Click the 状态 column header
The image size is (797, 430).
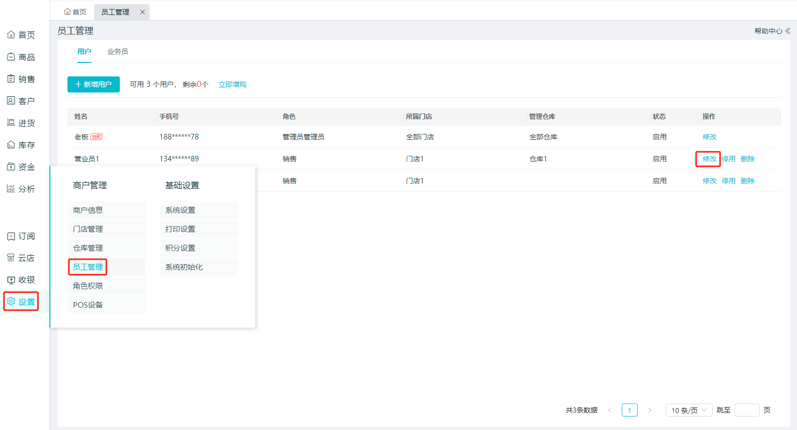coord(659,116)
